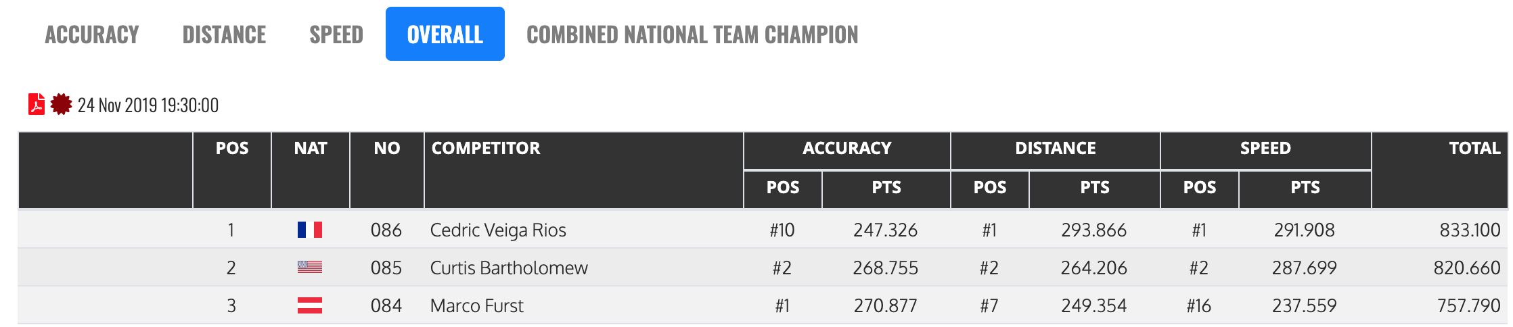The width and height of the screenshot is (1513, 327).
Task: Click the Total column header
Action: (1474, 149)
